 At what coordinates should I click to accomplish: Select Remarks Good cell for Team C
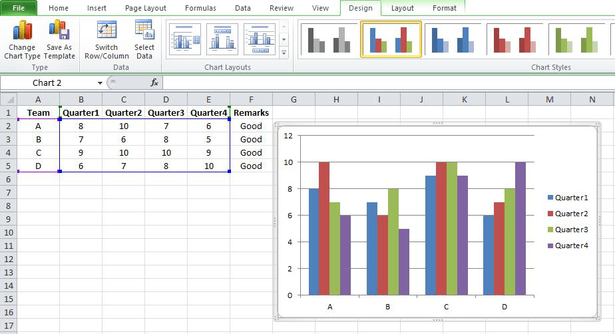[x=251, y=153]
